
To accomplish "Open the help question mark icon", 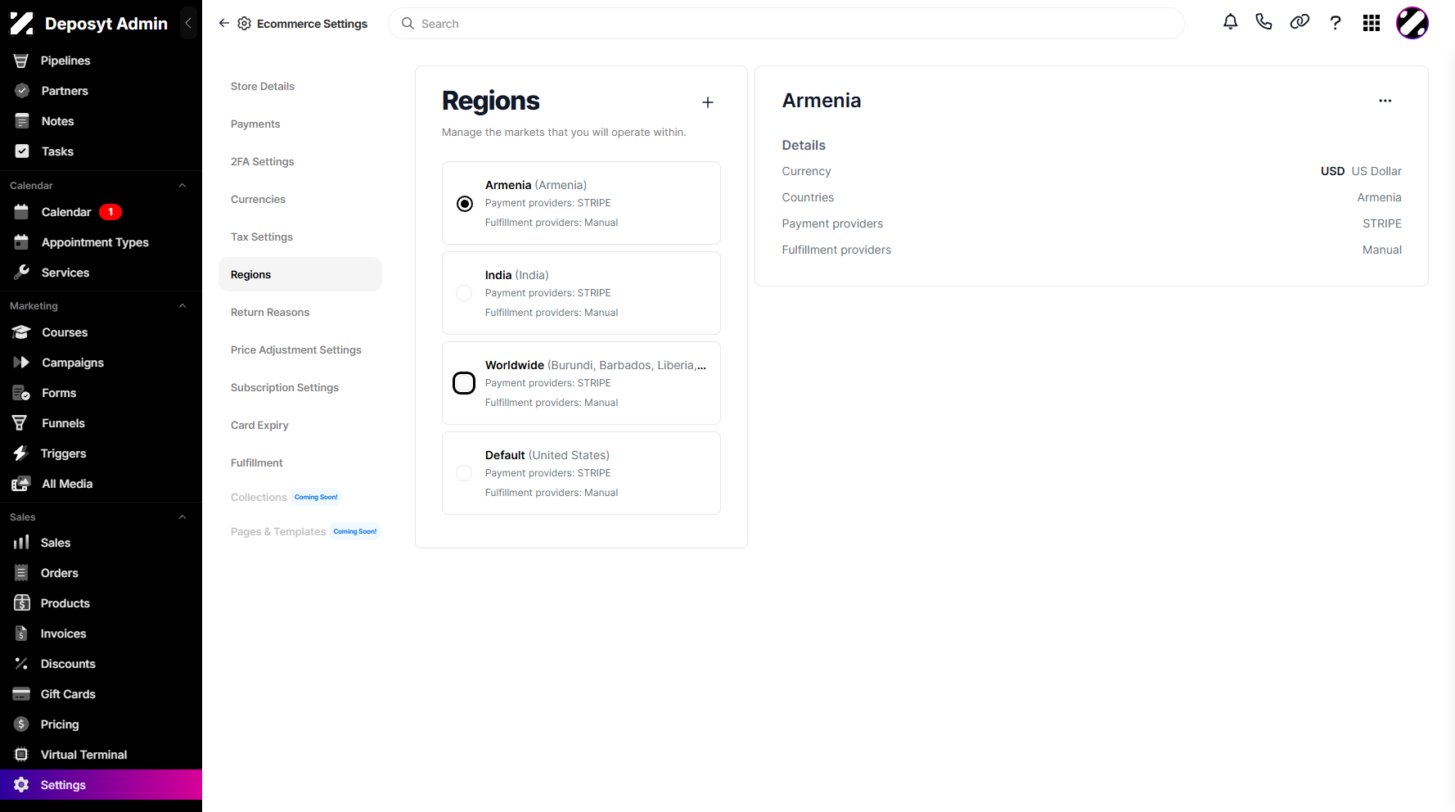I will pyautogui.click(x=1336, y=23).
